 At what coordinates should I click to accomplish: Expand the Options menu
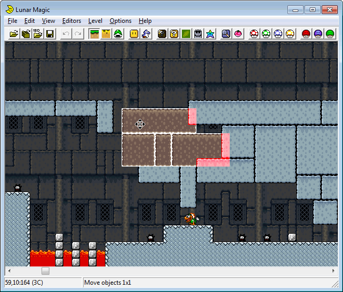(x=121, y=21)
